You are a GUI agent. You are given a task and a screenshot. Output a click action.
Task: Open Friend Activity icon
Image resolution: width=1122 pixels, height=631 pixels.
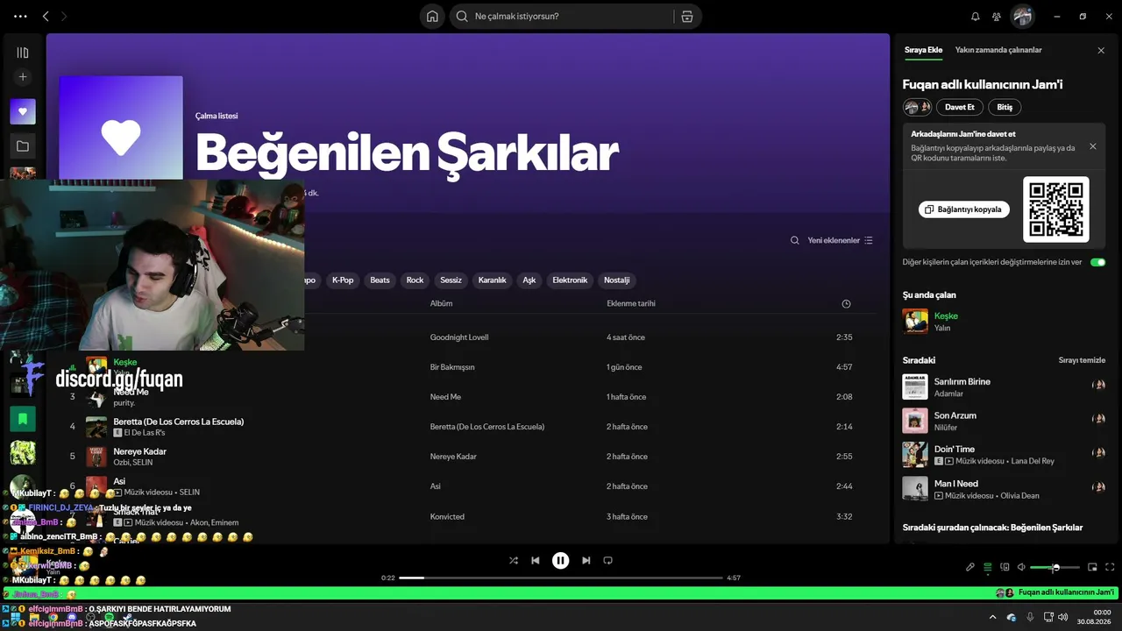pos(997,16)
